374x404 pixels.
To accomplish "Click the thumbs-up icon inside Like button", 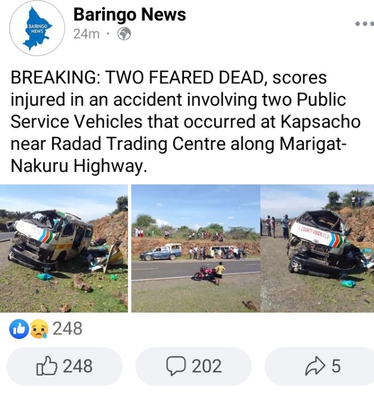I will pyautogui.click(x=46, y=365).
